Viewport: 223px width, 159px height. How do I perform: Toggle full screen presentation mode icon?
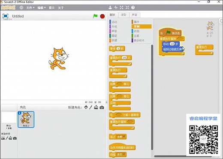pos(6,16)
